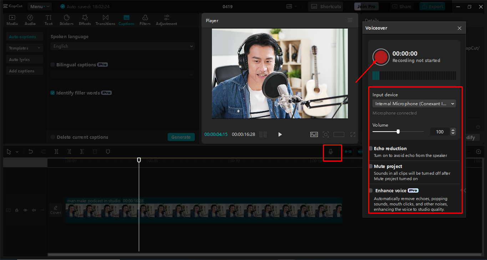The image size is (487, 260).
Task: Open the player aspect ratio selector
Action: (x=339, y=134)
